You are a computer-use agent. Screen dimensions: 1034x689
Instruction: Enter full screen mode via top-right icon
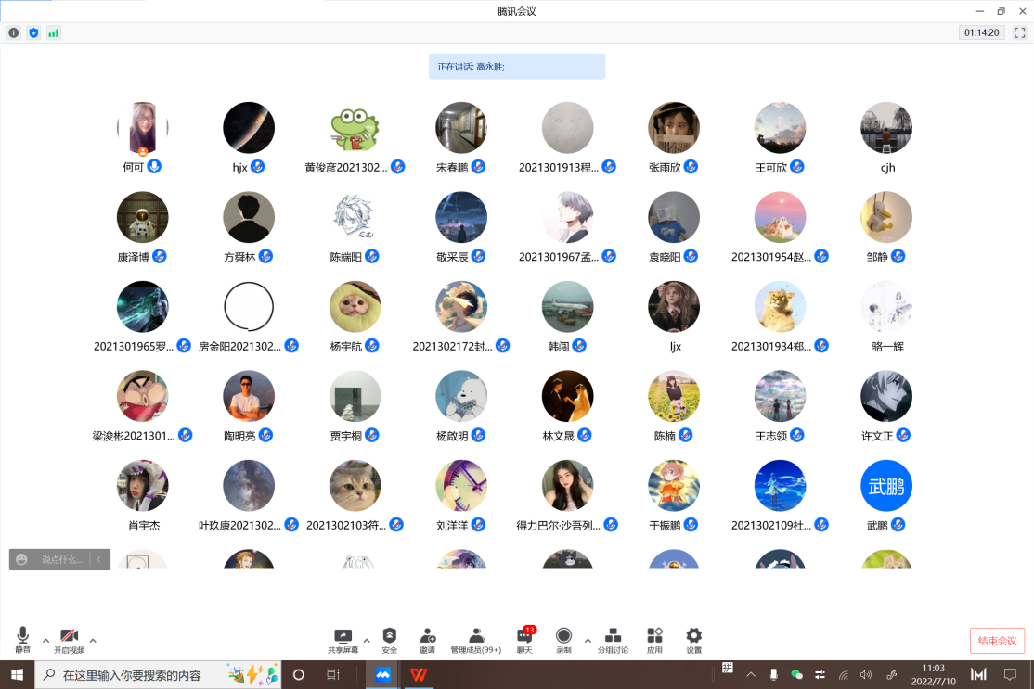1020,32
